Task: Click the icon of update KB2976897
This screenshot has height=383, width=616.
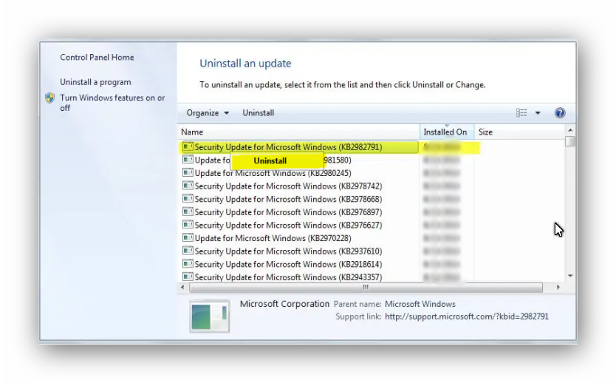Action: (188, 211)
